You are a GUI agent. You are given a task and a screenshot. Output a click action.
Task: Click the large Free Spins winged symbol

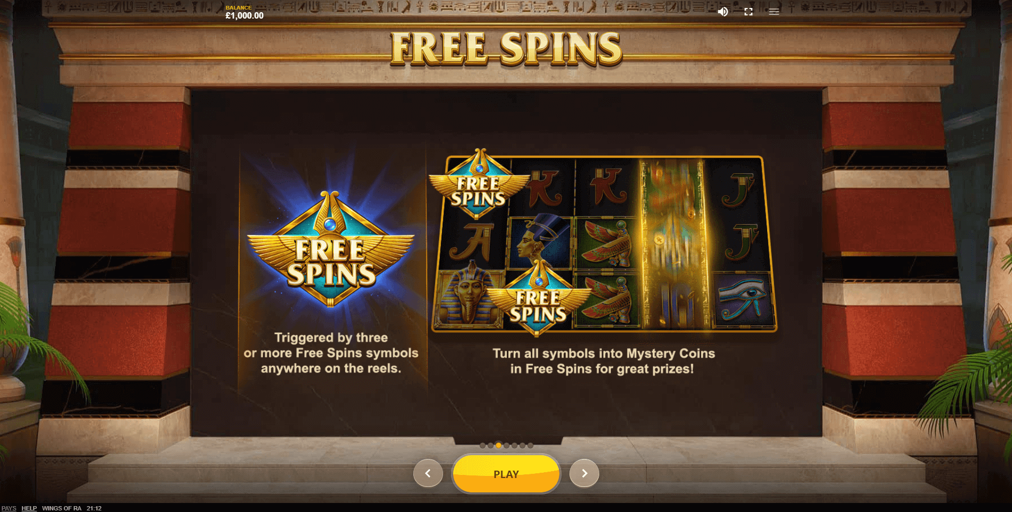click(330, 249)
